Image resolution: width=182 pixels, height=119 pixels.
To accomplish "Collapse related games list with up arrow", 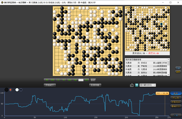I will [x=168, y=59].
